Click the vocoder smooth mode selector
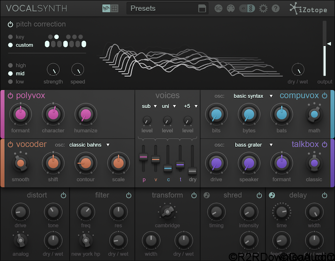The height and width of the screenshot is (261, 335). 21,163
